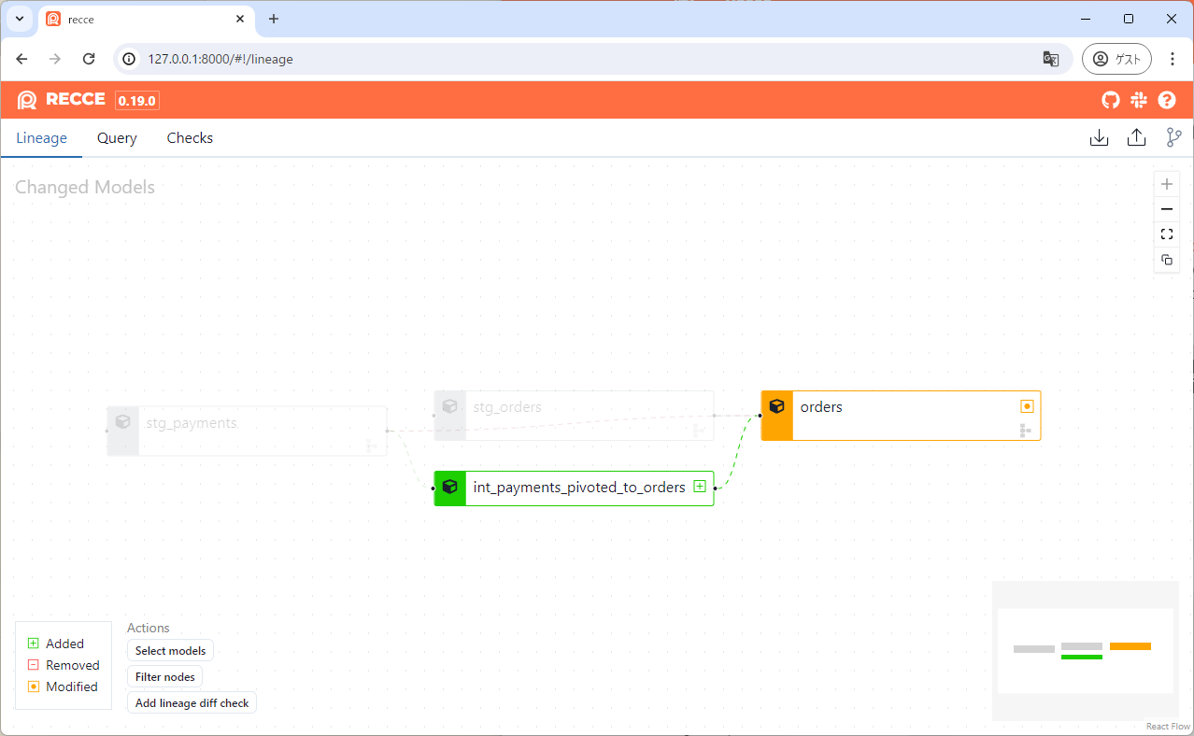Image resolution: width=1194 pixels, height=736 pixels.
Task: Click the added marker on int_payments_pivoted_to_orders
Action: click(x=700, y=487)
